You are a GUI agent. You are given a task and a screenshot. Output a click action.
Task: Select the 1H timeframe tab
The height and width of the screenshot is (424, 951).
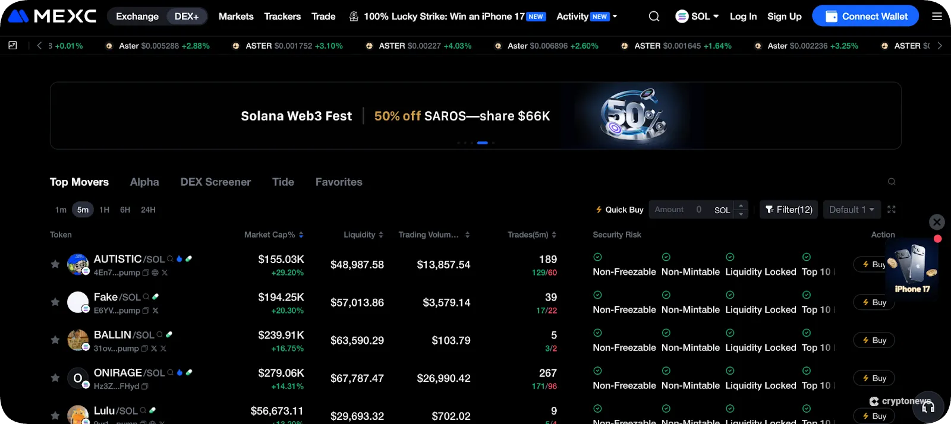click(104, 210)
